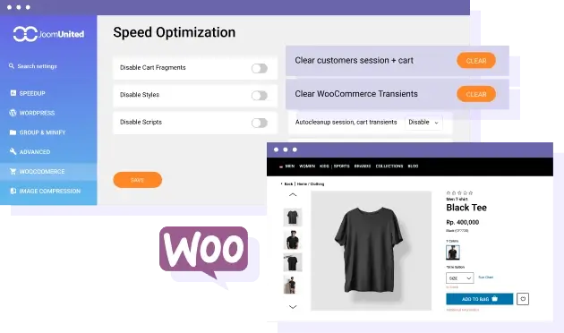Go to Blog in shop navigation
This screenshot has width=564, height=333.
(413, 166)
